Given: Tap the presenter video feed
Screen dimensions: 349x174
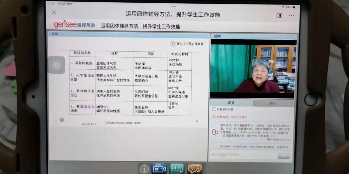Looking at the screenshot, I should click(x=253, y=68).
